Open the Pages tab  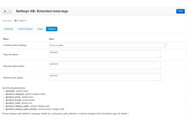(40, 29)
